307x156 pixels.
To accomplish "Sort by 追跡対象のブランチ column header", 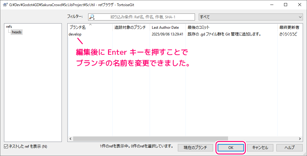I will [131, 28].
